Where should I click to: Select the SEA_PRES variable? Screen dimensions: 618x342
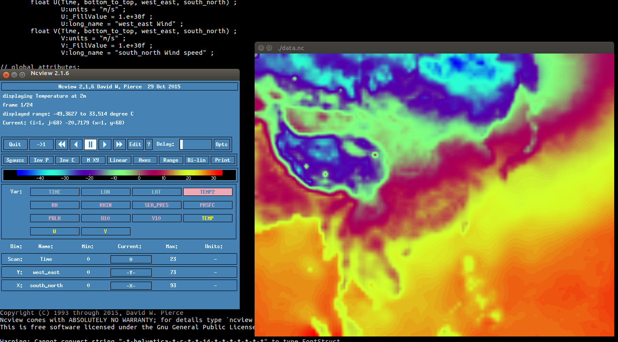tap(156, 205)
